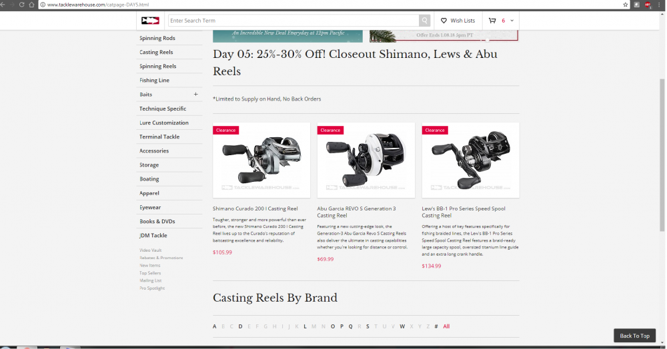
Task: Open Lure Customization category
Action: pyautogui.click(x=164, y=123)
